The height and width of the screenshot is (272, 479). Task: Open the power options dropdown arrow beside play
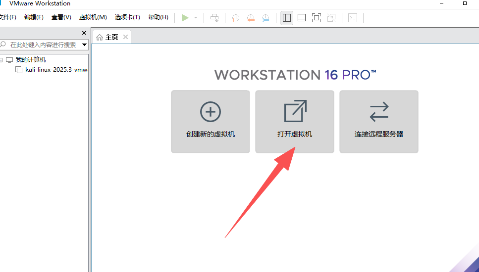196,18
